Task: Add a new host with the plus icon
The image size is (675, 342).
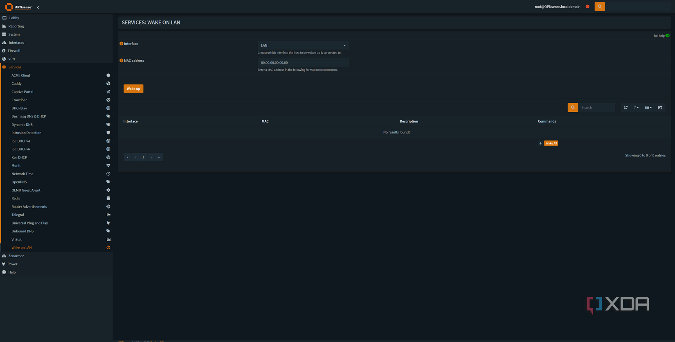Action: [x=540, y=143]
